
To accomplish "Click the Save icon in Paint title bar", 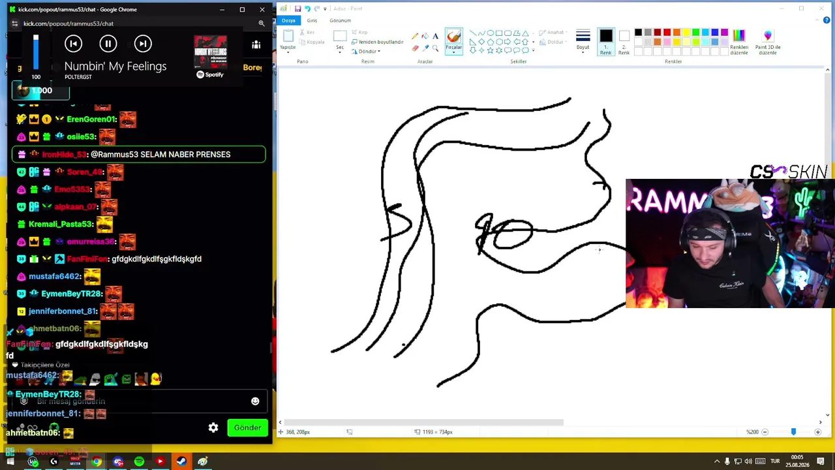I will click(x=297, y=8).
